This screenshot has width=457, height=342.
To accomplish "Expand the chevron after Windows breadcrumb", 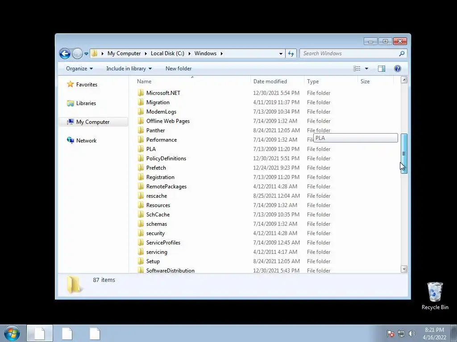I will [x=222, y=53].
